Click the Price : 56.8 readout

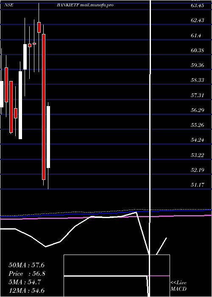click(x=26, y=274)
